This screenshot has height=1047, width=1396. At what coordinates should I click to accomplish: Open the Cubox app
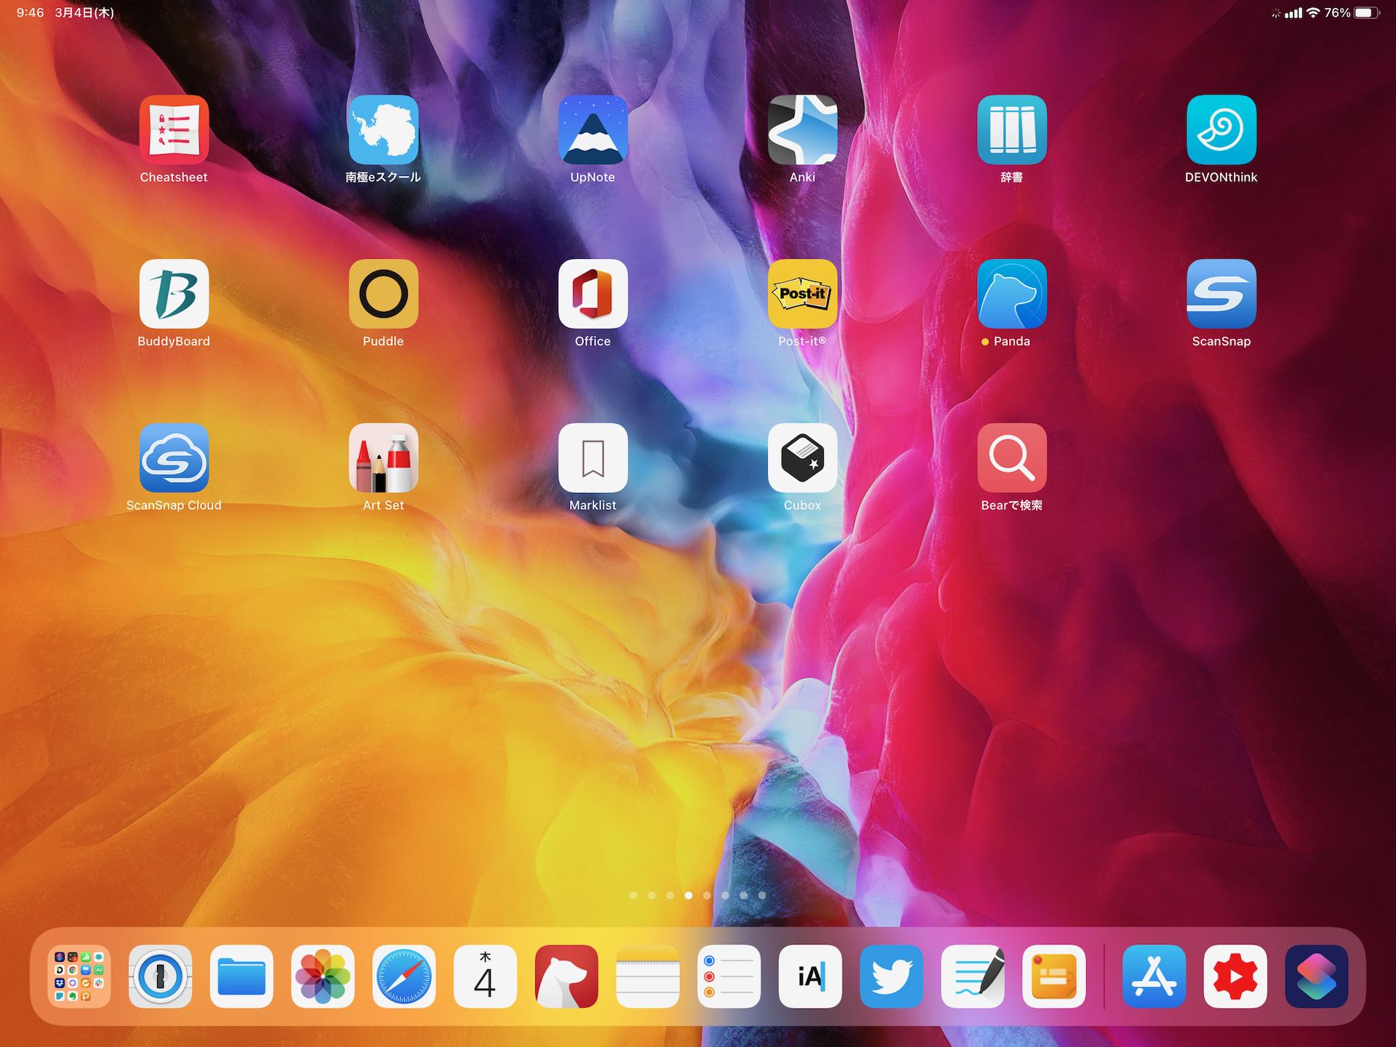pos(802,458)
